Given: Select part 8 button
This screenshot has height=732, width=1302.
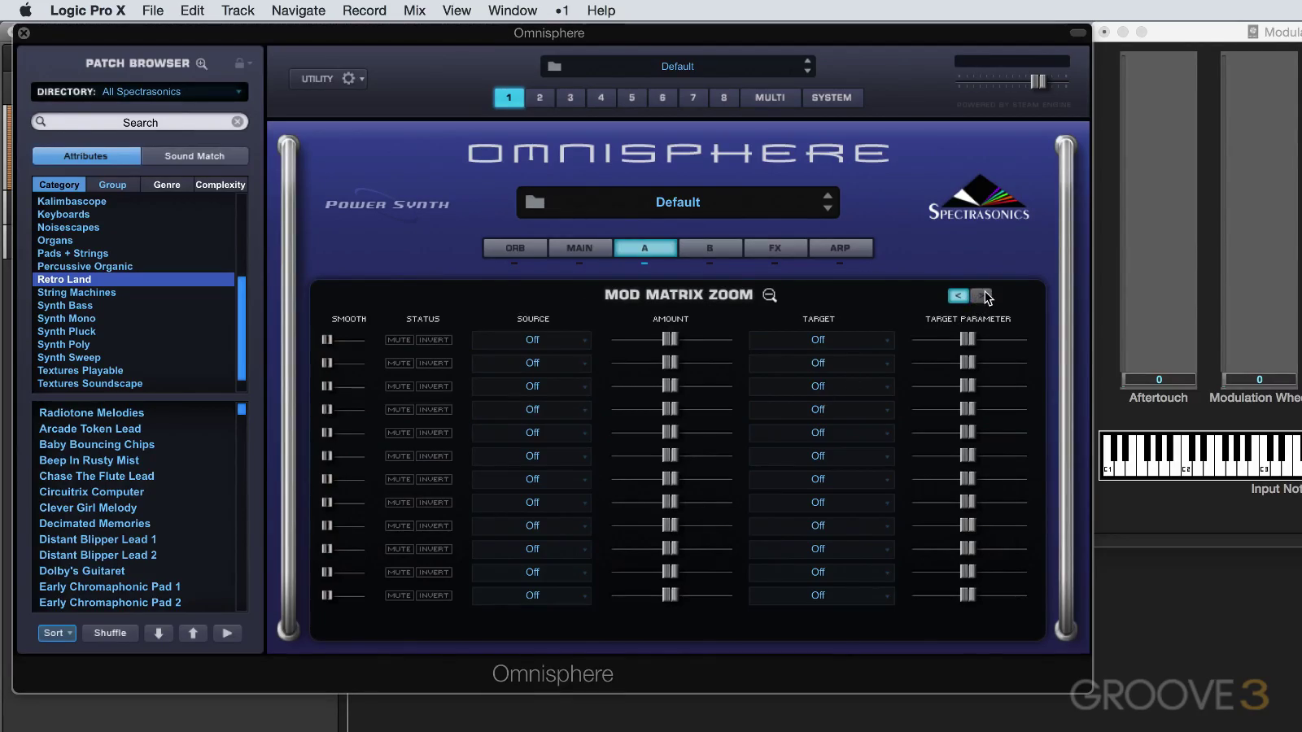Looking at the screenshot, I should tap(723, 98).
